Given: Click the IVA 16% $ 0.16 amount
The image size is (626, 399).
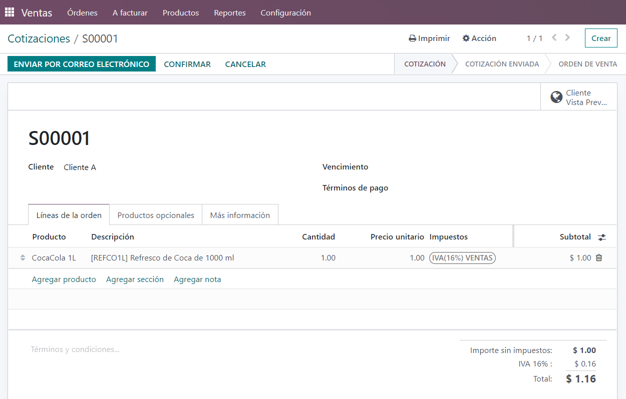Looking at the screenshot, I should tap(585, 364).
